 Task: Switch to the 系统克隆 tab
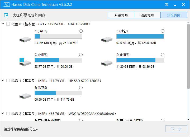pyautogui.click(x=121, y=15)
